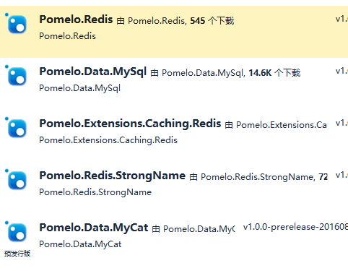Click the Pomelo.Data.MyCat package icon
The image size is (348, 271).
click(x=17, y=233)
